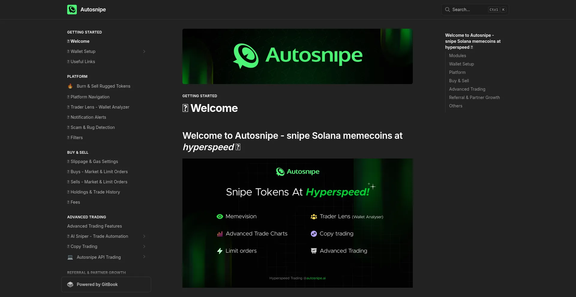Expand the Copy Trading section
576x297 pixels.
point(144,246)
